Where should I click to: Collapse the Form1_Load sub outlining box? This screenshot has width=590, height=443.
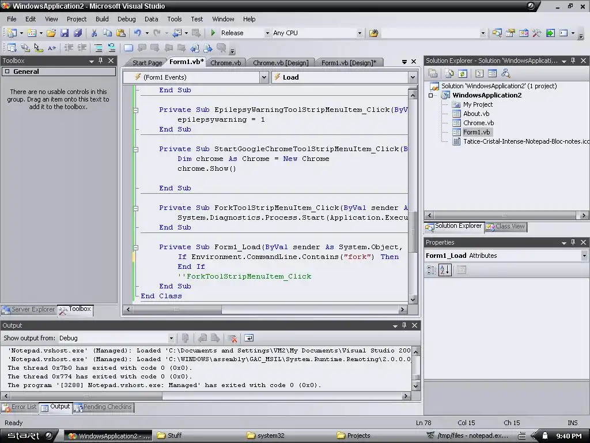pos(136,247)
